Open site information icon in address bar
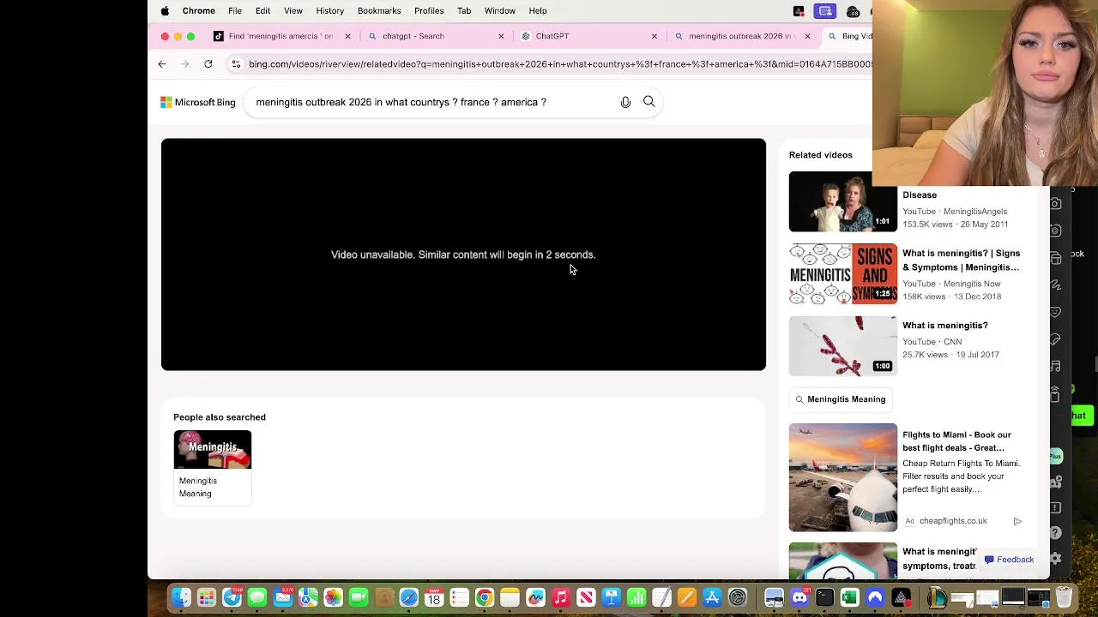1098x617 pixels. (x=236, y=64)
